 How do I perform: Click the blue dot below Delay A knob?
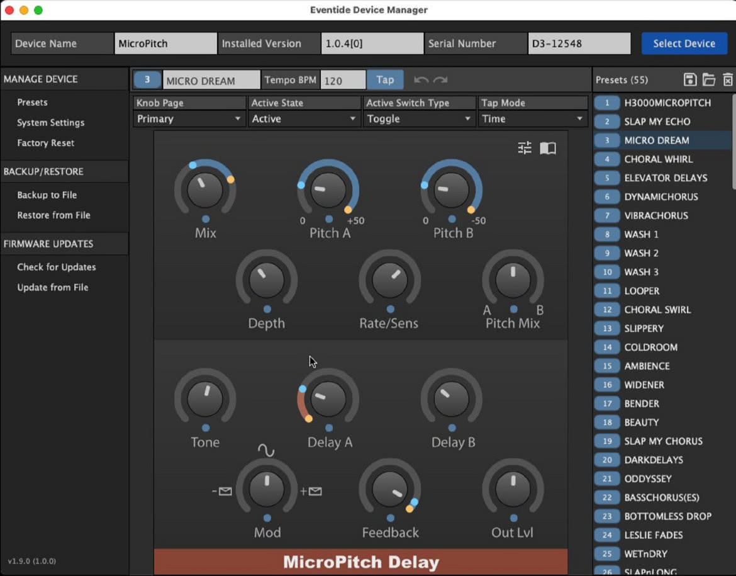(x=329, y=428)
